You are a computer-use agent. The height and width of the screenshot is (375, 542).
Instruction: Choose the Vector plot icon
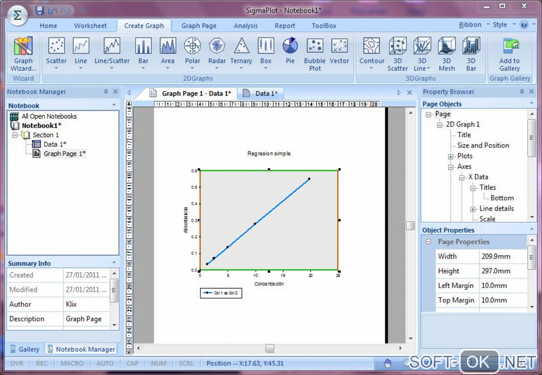[339, 51]
